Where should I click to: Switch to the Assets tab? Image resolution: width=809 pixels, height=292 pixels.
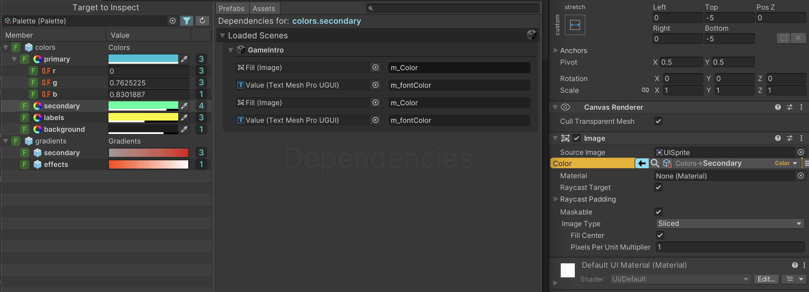pyautogui.click(x=264, y=8)
